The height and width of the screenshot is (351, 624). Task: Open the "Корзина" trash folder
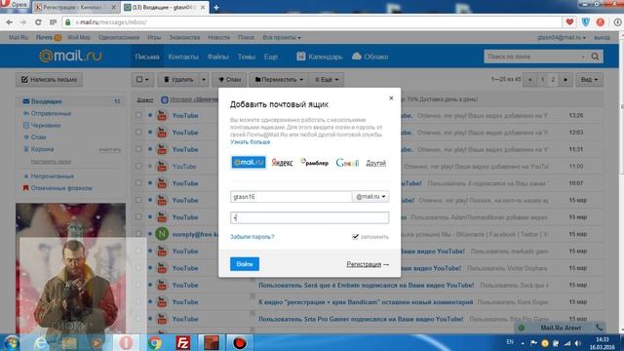pyautogui.click(x=42, y=149)
